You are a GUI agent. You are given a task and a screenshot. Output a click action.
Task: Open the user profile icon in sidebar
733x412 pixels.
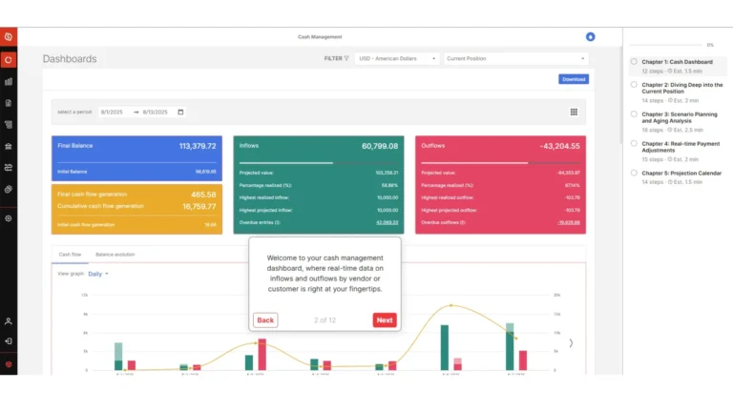pyautogui.click(x=9, y=321)
